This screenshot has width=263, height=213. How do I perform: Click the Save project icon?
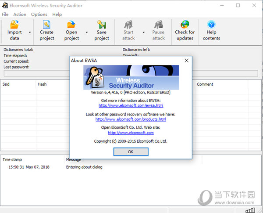click(x=102, y=25)
